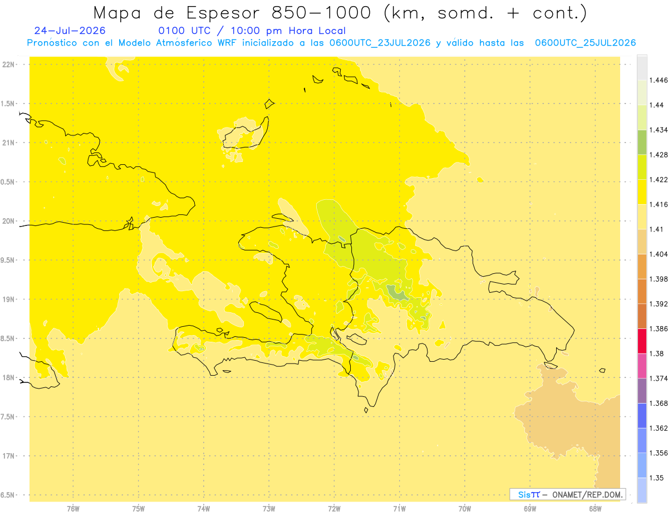This screenshot has width=668, height=516.
Task: Click the dark orange swatch between 1.386 and 1.392
Action: 642,316
